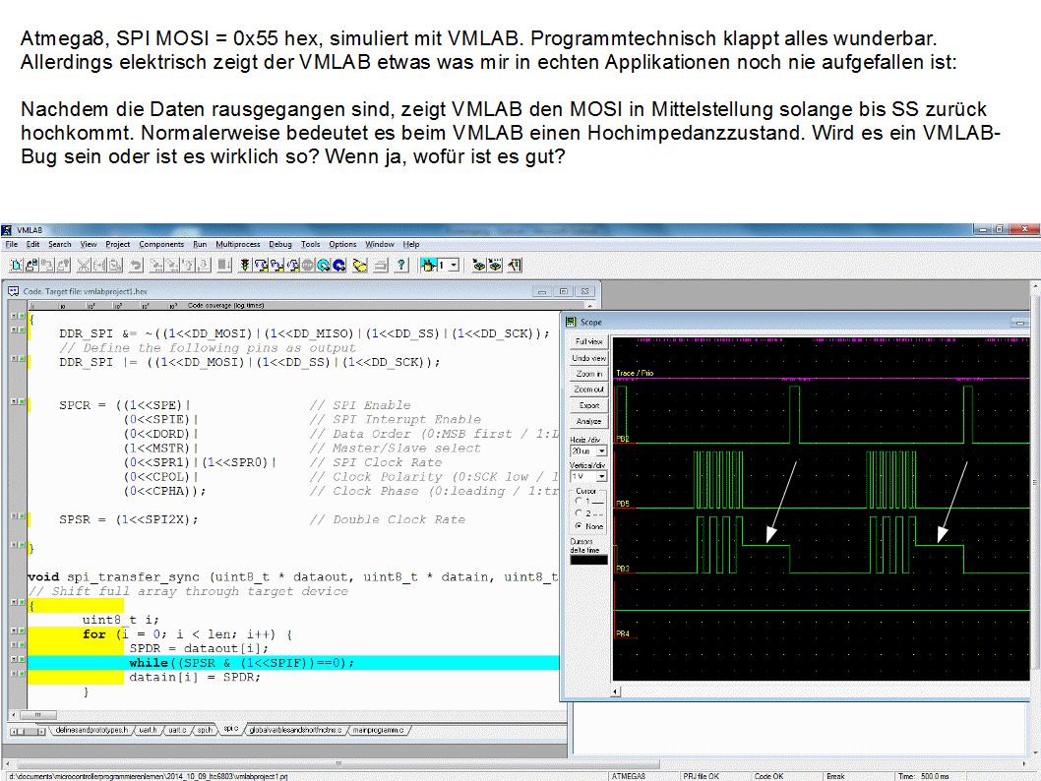The width and height of the screenshot is (1041, 781).
Task: Click the first green chip icon in toolbar
Action: pyautogui.click(x=478, y=266)
